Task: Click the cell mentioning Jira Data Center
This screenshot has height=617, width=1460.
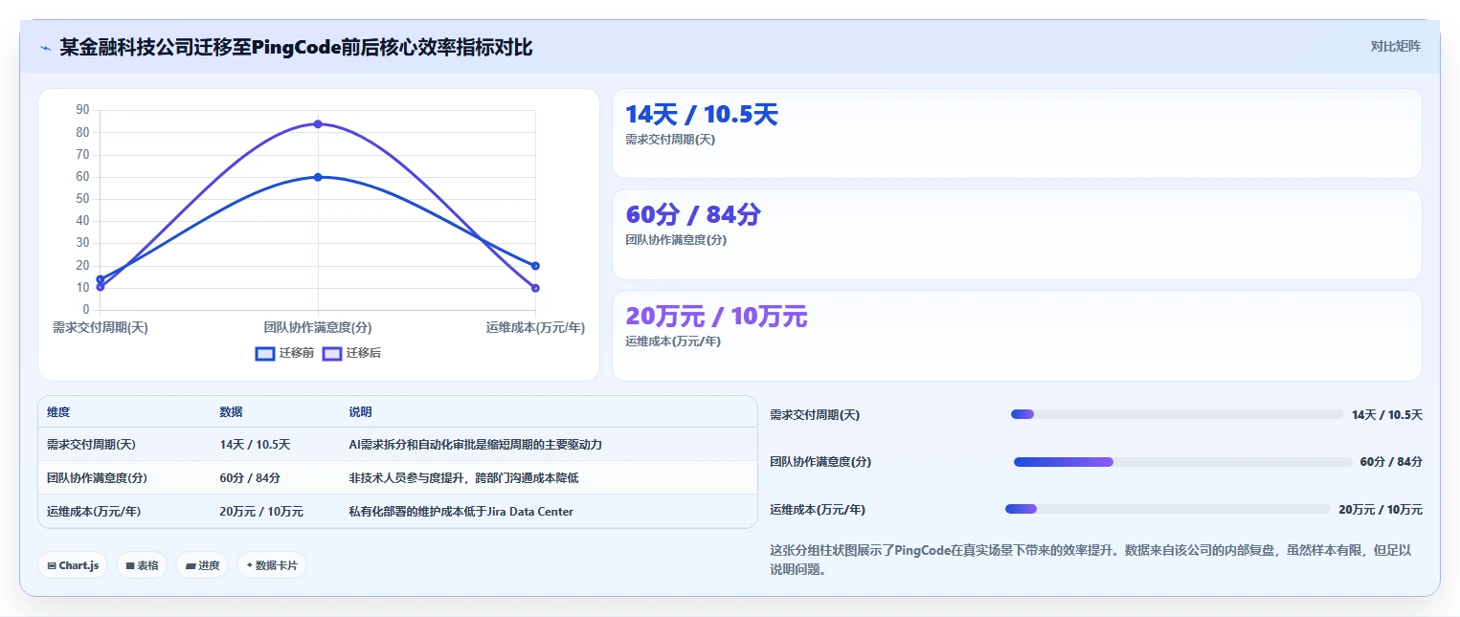Action: [548, 512]
